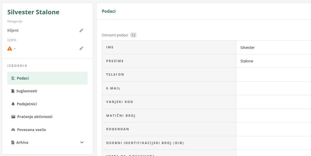This screenshot has height=156, width=311.
Task: Click the Silvester Stalone name heading
Action: (33, 12)
